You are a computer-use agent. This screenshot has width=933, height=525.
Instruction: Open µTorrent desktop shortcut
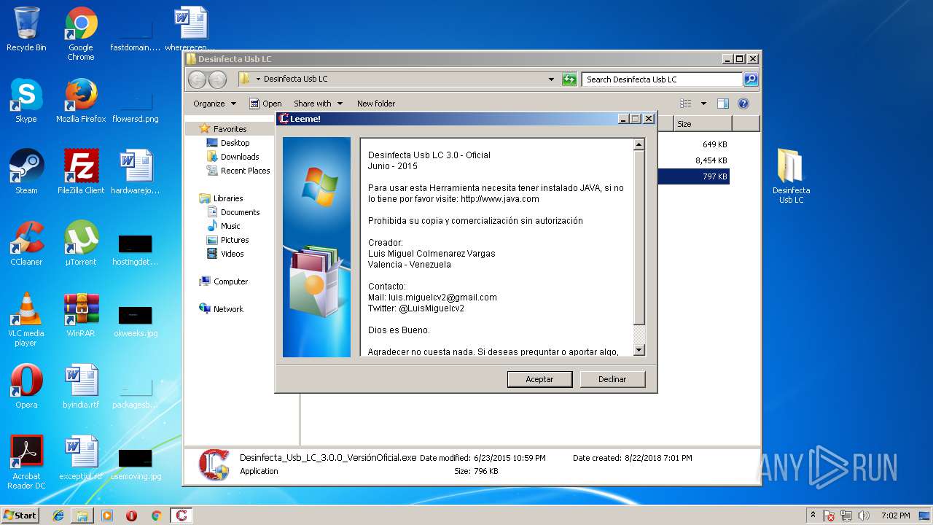(81, 244)
